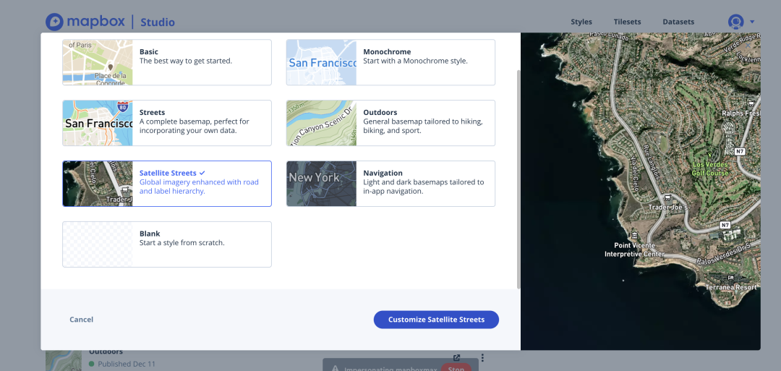Image resolution: width=781 pixels, height=371 pixels.
Task: Click the golf icon above Los Verdes label
Action: [710, 155]
